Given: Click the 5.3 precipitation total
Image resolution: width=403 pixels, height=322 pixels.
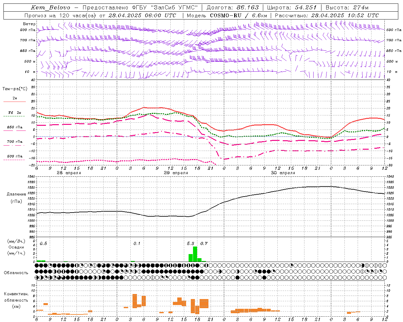Looking at the screenshot, I should click(190, 244).
